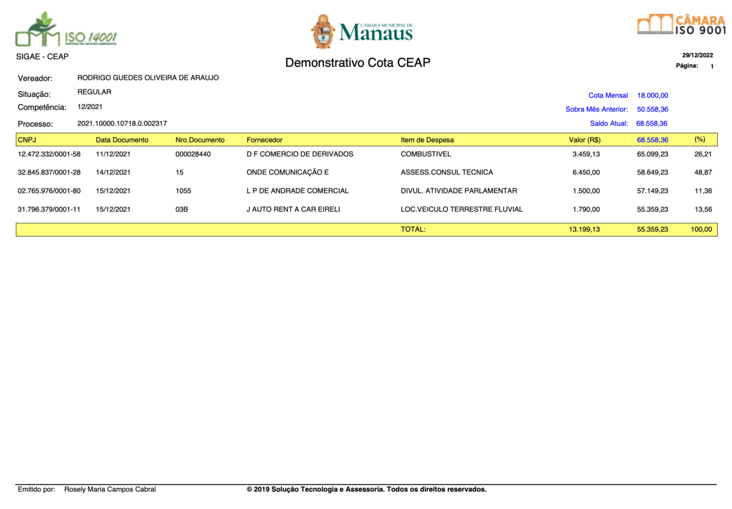Image resolution: width=732 pixels, height=509 pixels.
Task: Select supplier 'ONDE COMUNICAÇÃO E'
Action: (288, 173)
